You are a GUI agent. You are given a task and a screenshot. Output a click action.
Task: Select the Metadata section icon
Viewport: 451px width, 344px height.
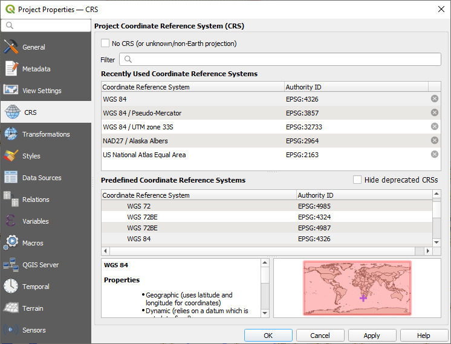click(11, 69)
